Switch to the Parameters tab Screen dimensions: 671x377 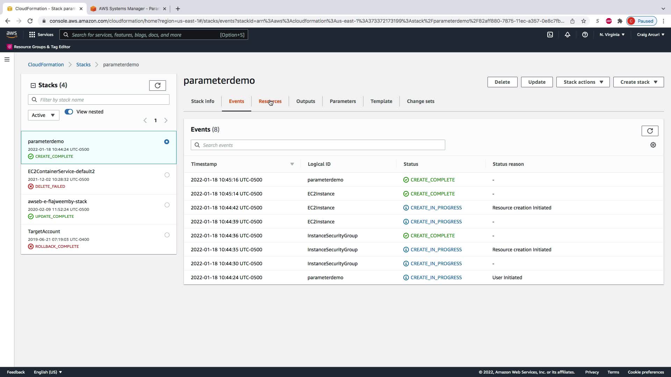pyautogui.click(x=342, y=101)
